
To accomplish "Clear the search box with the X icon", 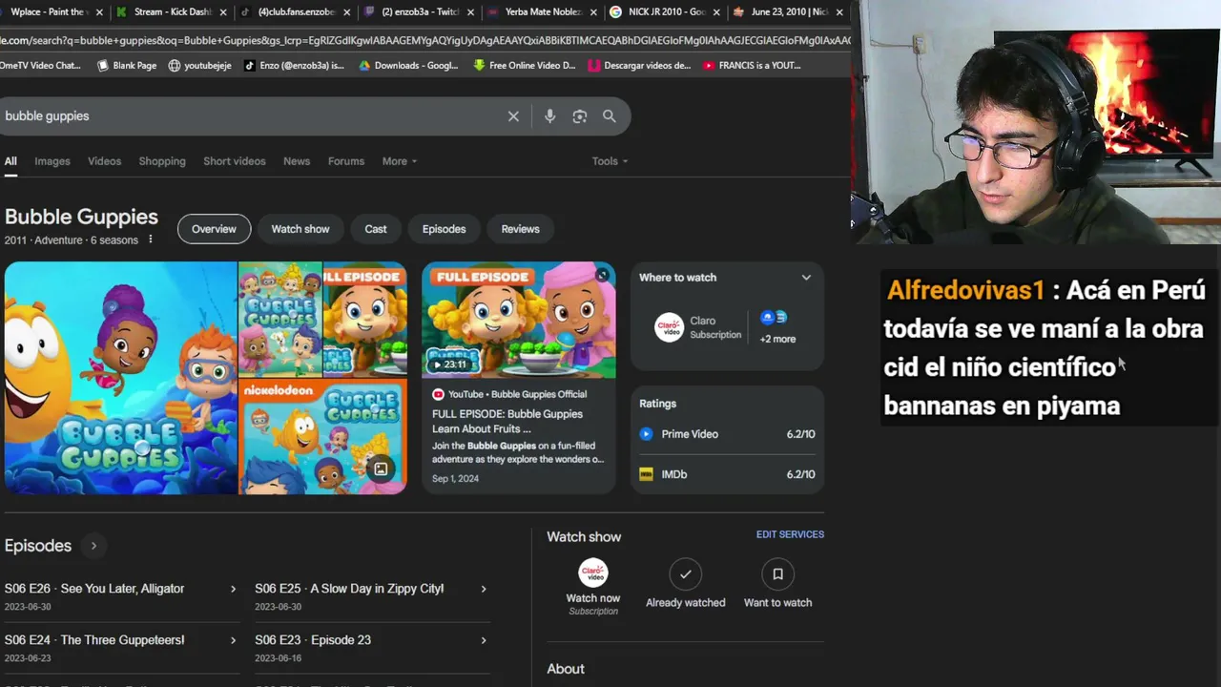I will 513,116.
